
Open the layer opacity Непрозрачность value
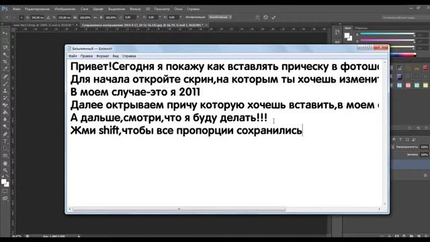424,147
